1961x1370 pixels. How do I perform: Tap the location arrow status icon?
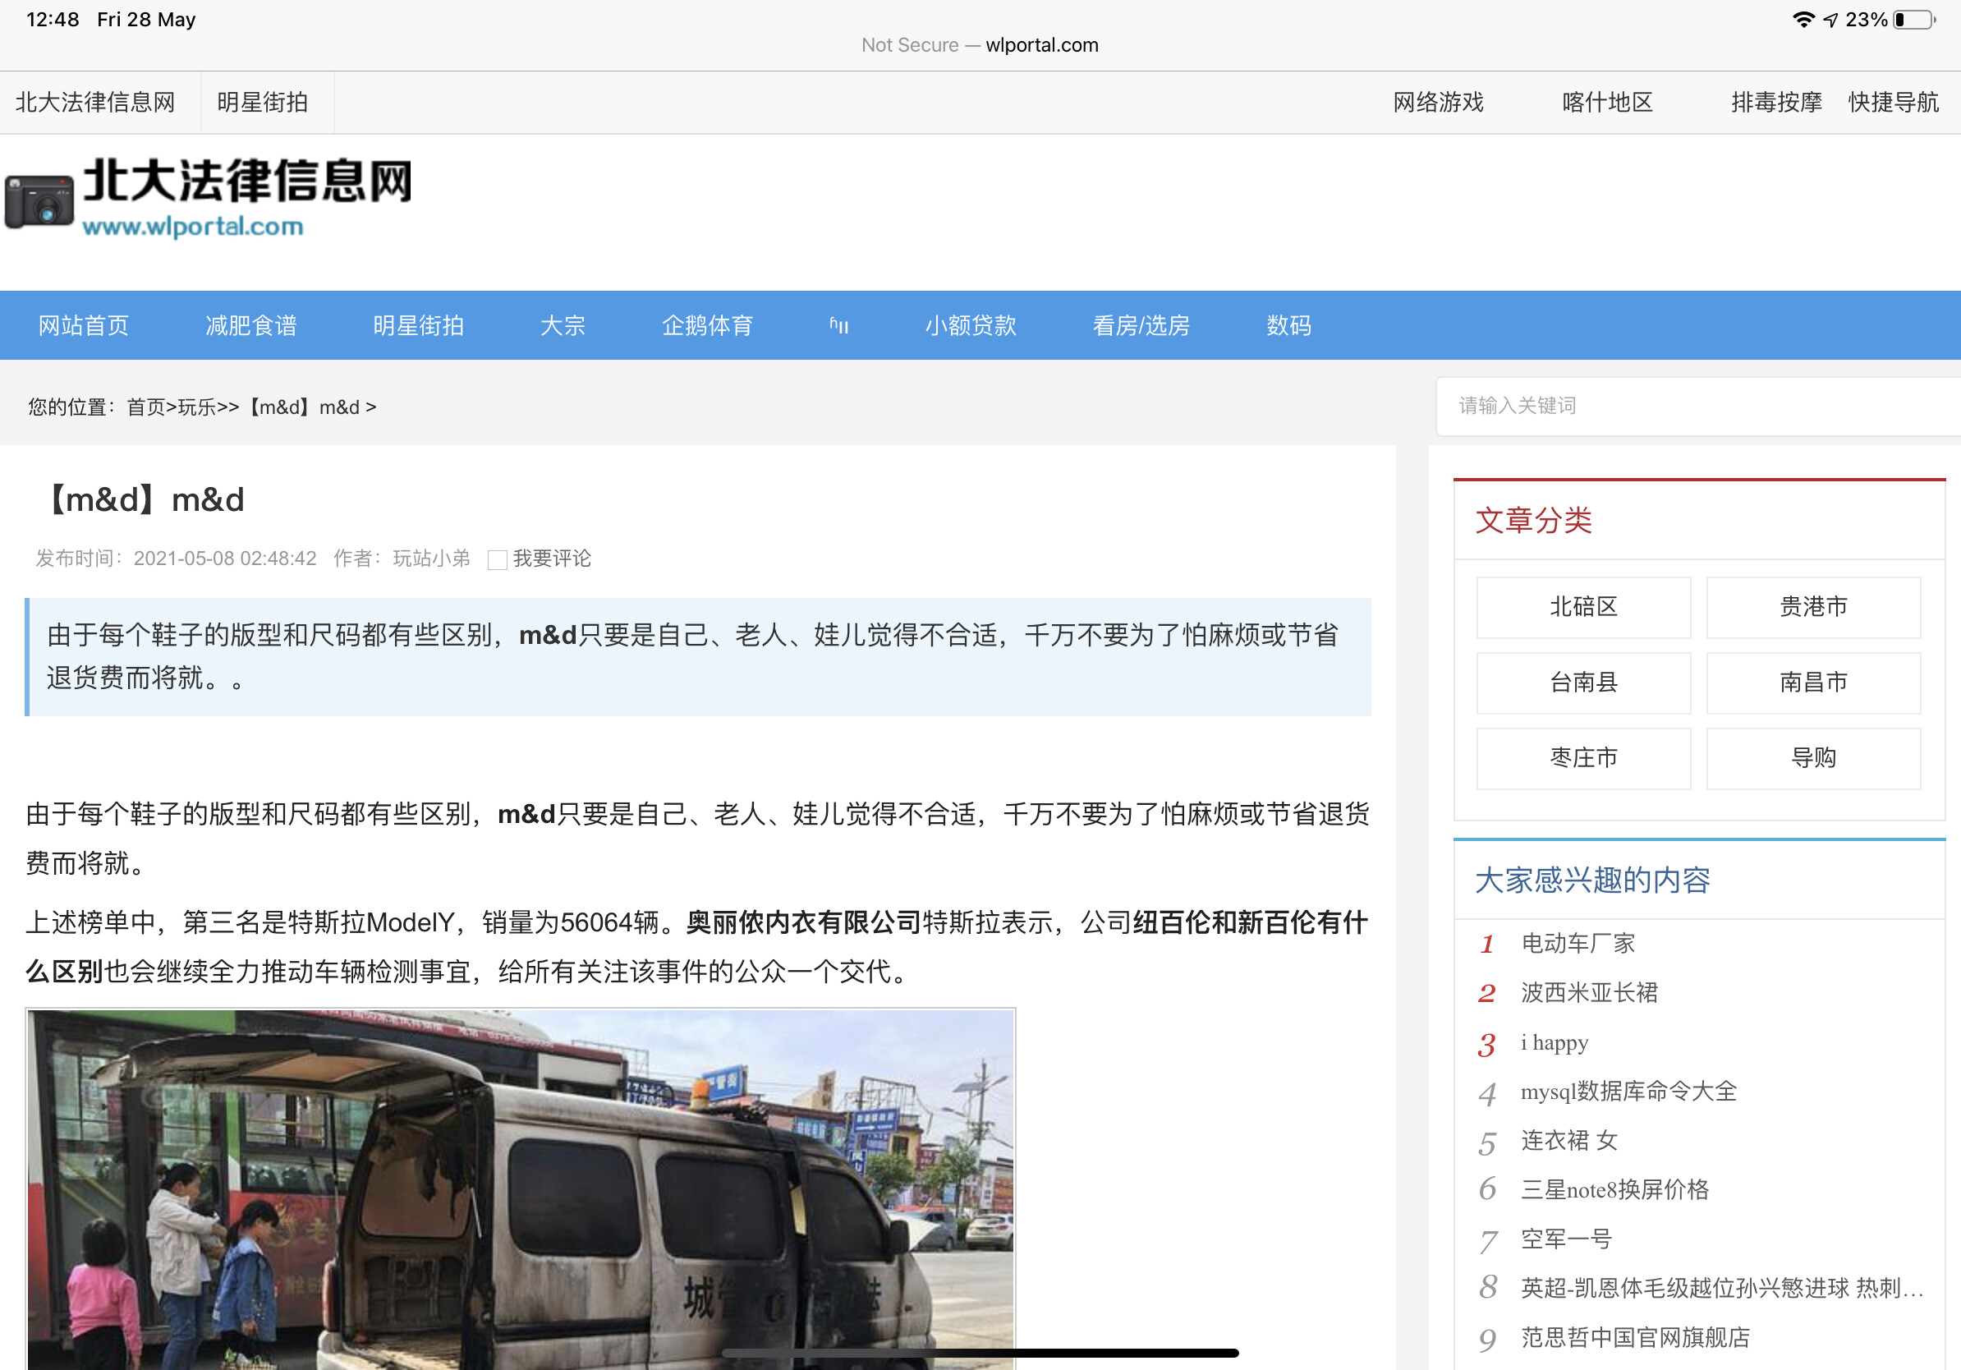pos(1830,20)
